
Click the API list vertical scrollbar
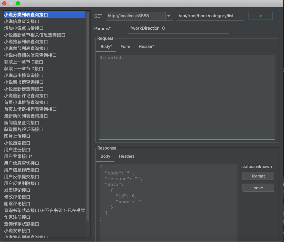point(88,116)
